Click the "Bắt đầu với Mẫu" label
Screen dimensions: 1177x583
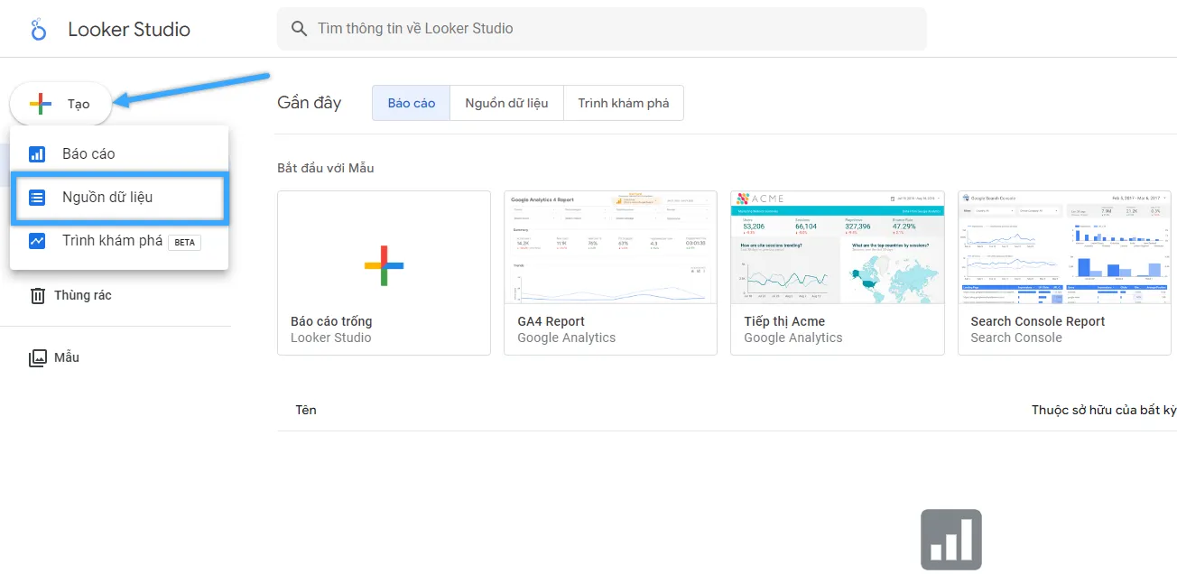pos(326,168)
